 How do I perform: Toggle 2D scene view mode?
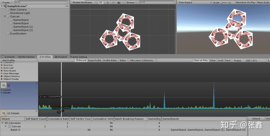[101, 2]
